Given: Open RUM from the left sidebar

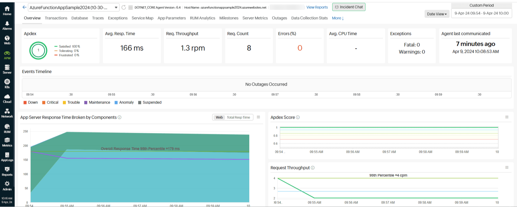Looking at the screenshot, I should 7,128.
